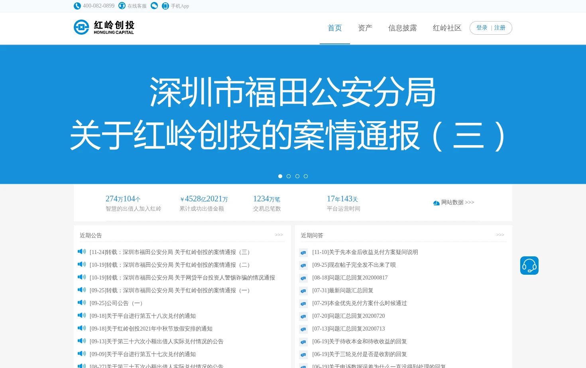
Task: Click the Hongling Capital logo
Action: click(x=104, y=28)
